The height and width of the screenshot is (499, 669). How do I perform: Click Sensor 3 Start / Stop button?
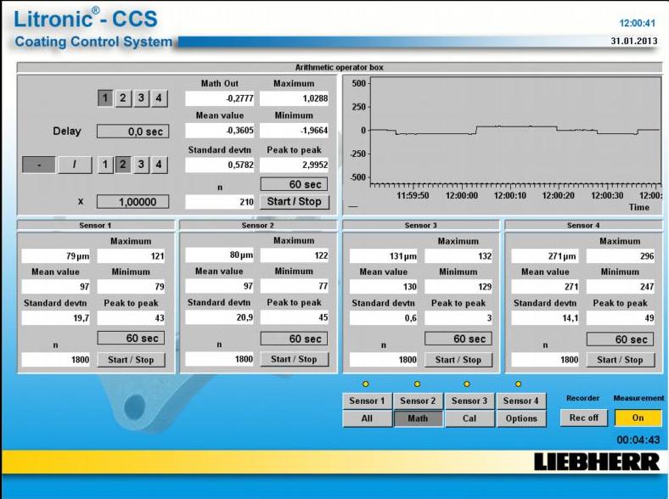[x=458, y=360]
